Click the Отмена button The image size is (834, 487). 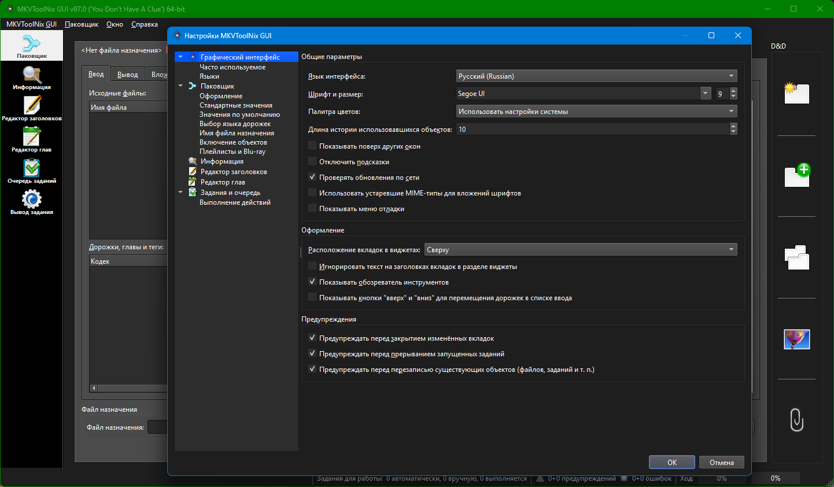pos(721,462)
